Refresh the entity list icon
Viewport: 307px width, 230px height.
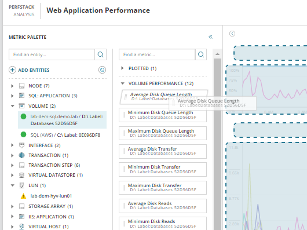point(102,70)
